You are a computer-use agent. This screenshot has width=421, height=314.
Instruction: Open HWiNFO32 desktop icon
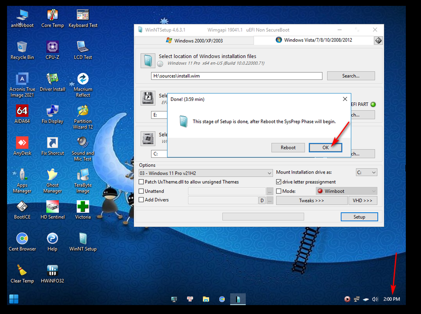click(52, 274)
